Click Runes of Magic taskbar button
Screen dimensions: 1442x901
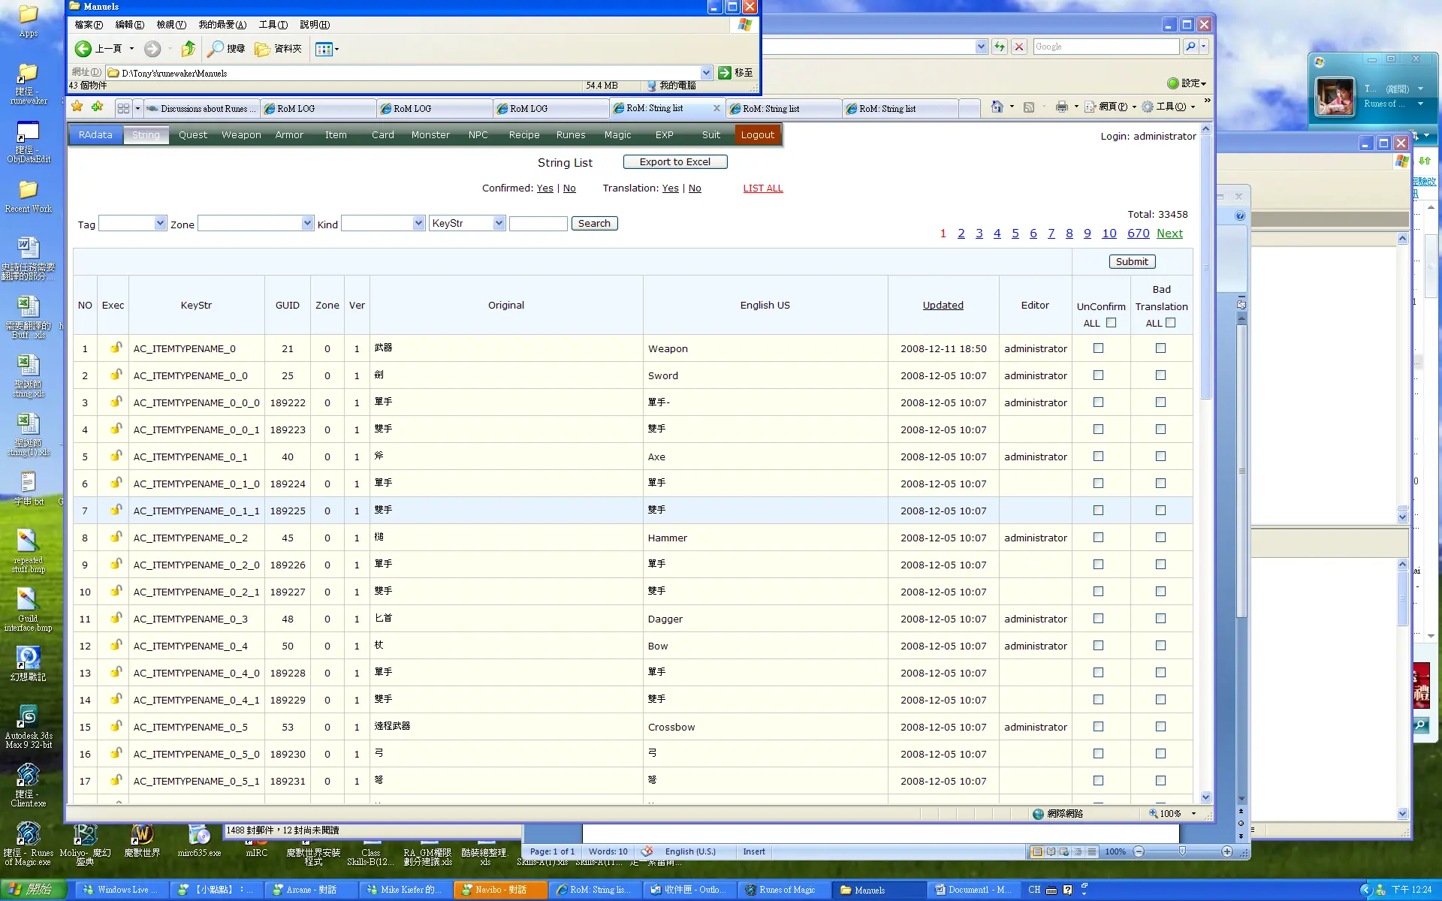click(786, 890)
